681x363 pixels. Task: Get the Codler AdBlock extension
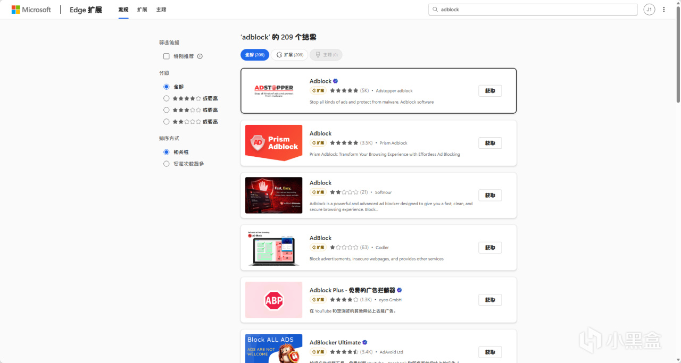click(x=490, y=248)
